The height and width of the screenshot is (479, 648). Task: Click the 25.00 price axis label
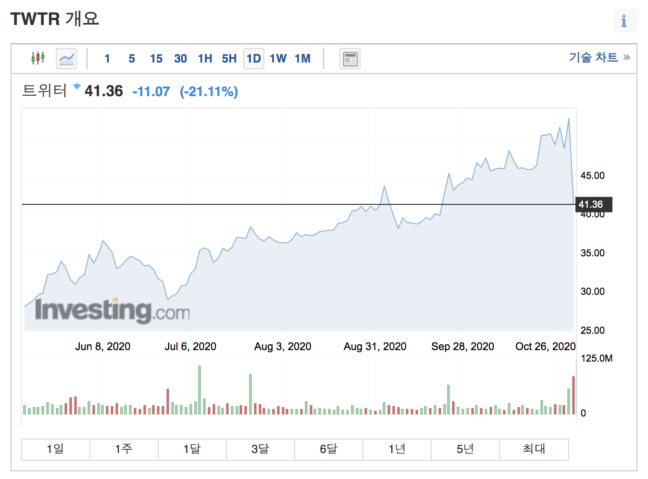[593, 330]
